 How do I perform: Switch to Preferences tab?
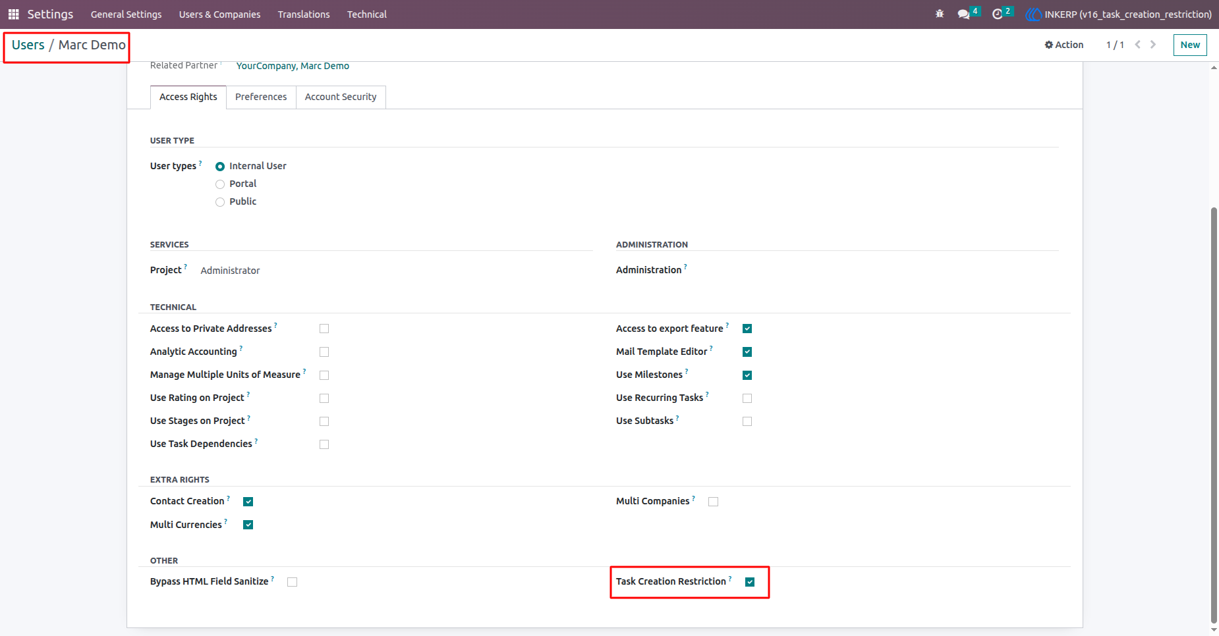pos(261,97)
